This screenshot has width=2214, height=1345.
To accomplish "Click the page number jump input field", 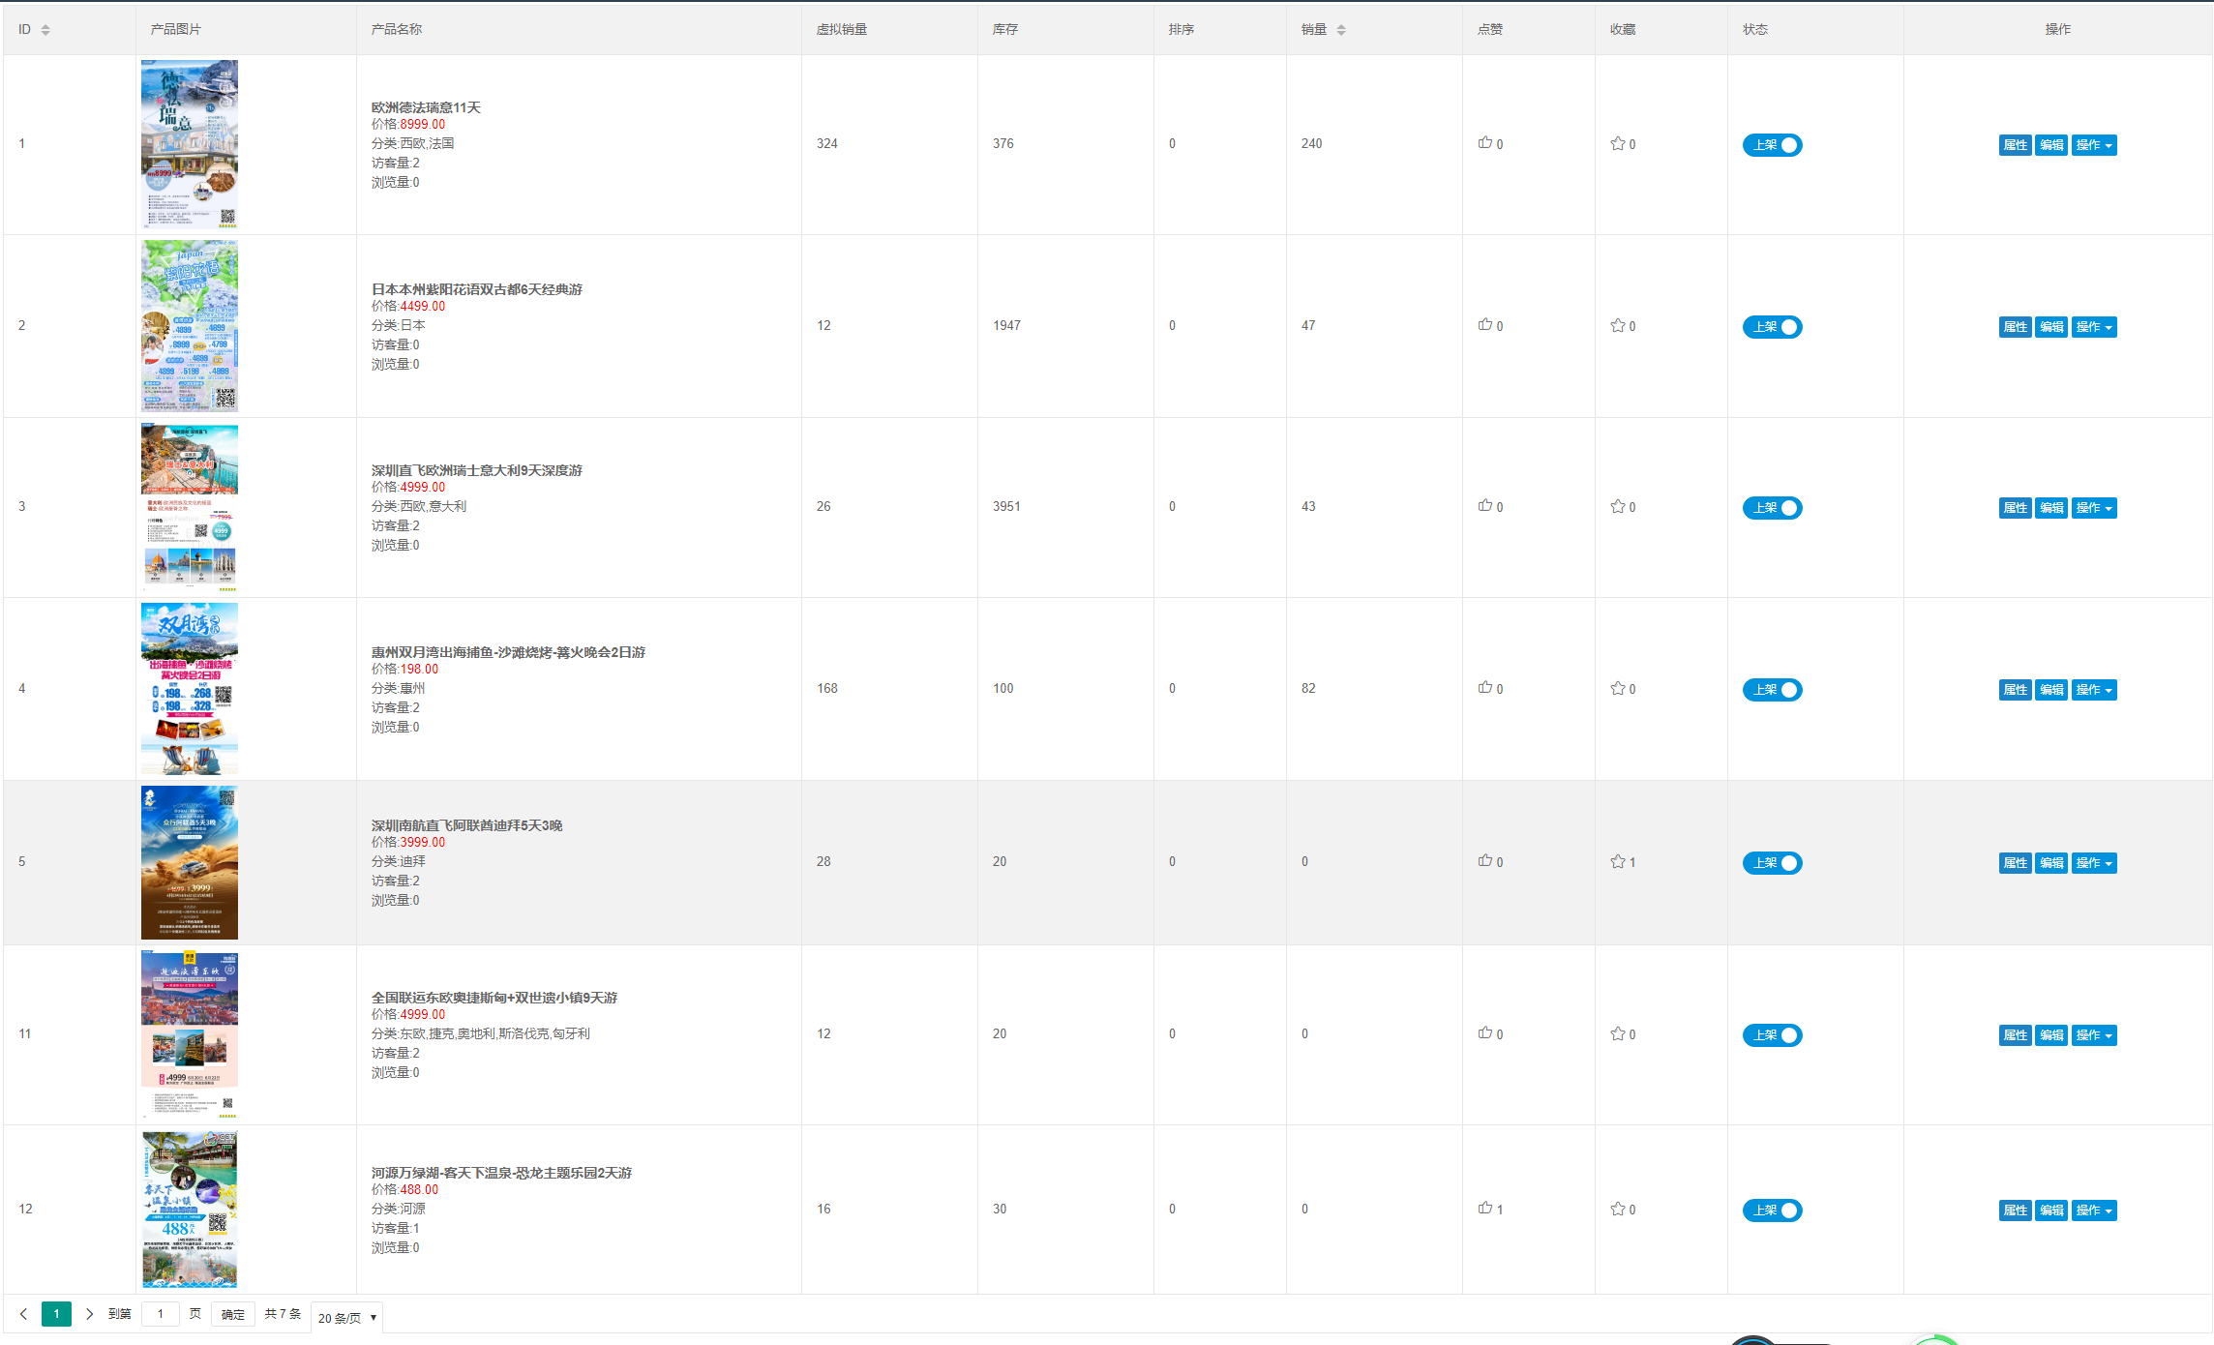I will [161, 1314].
